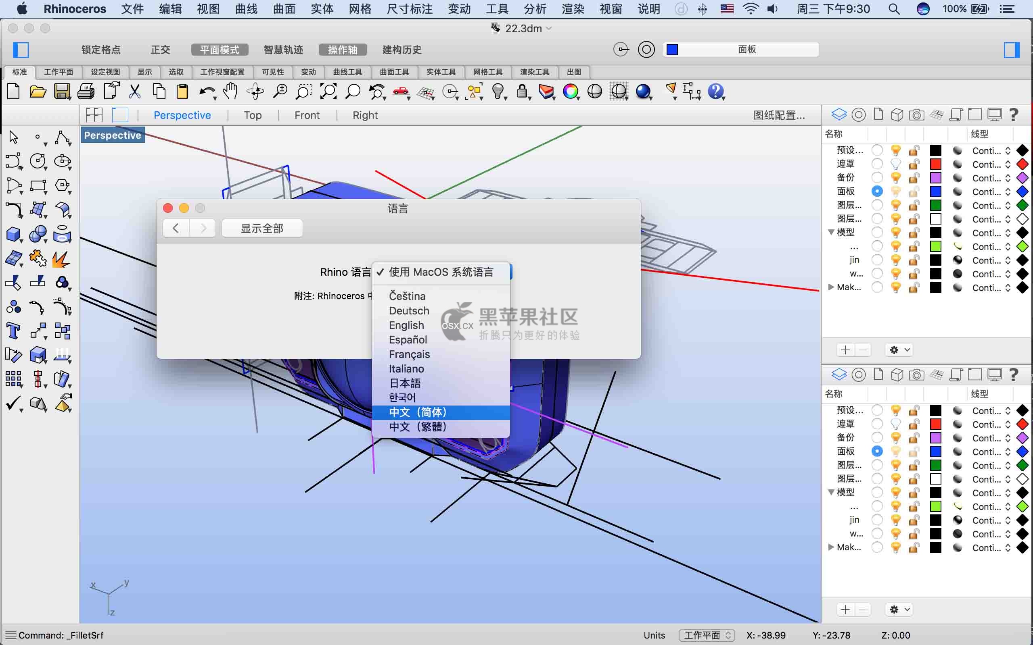Open a file with the folder icon
This screenshot has height=645, width=1033.
38,91
